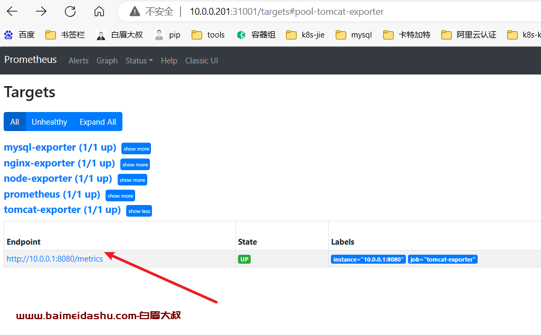Click the 不安全 security label
The height and width of the screenshot is (335, 541).
coord(159,12)
